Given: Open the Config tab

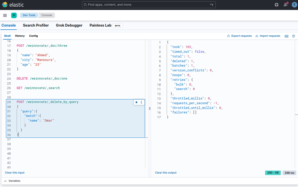Looking at the screenshot, I should click(x=33, y=36).
